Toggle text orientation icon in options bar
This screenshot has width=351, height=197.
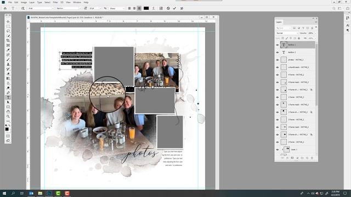click(23, 8)
